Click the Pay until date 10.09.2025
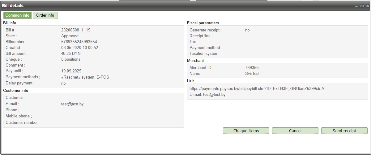Screen dimensions: 371x155 [x=71, y=71]
